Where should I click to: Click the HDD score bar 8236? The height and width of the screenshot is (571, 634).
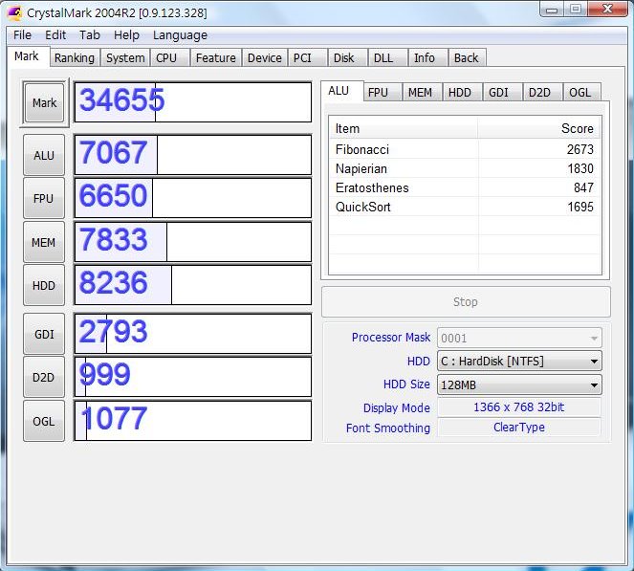193,285
